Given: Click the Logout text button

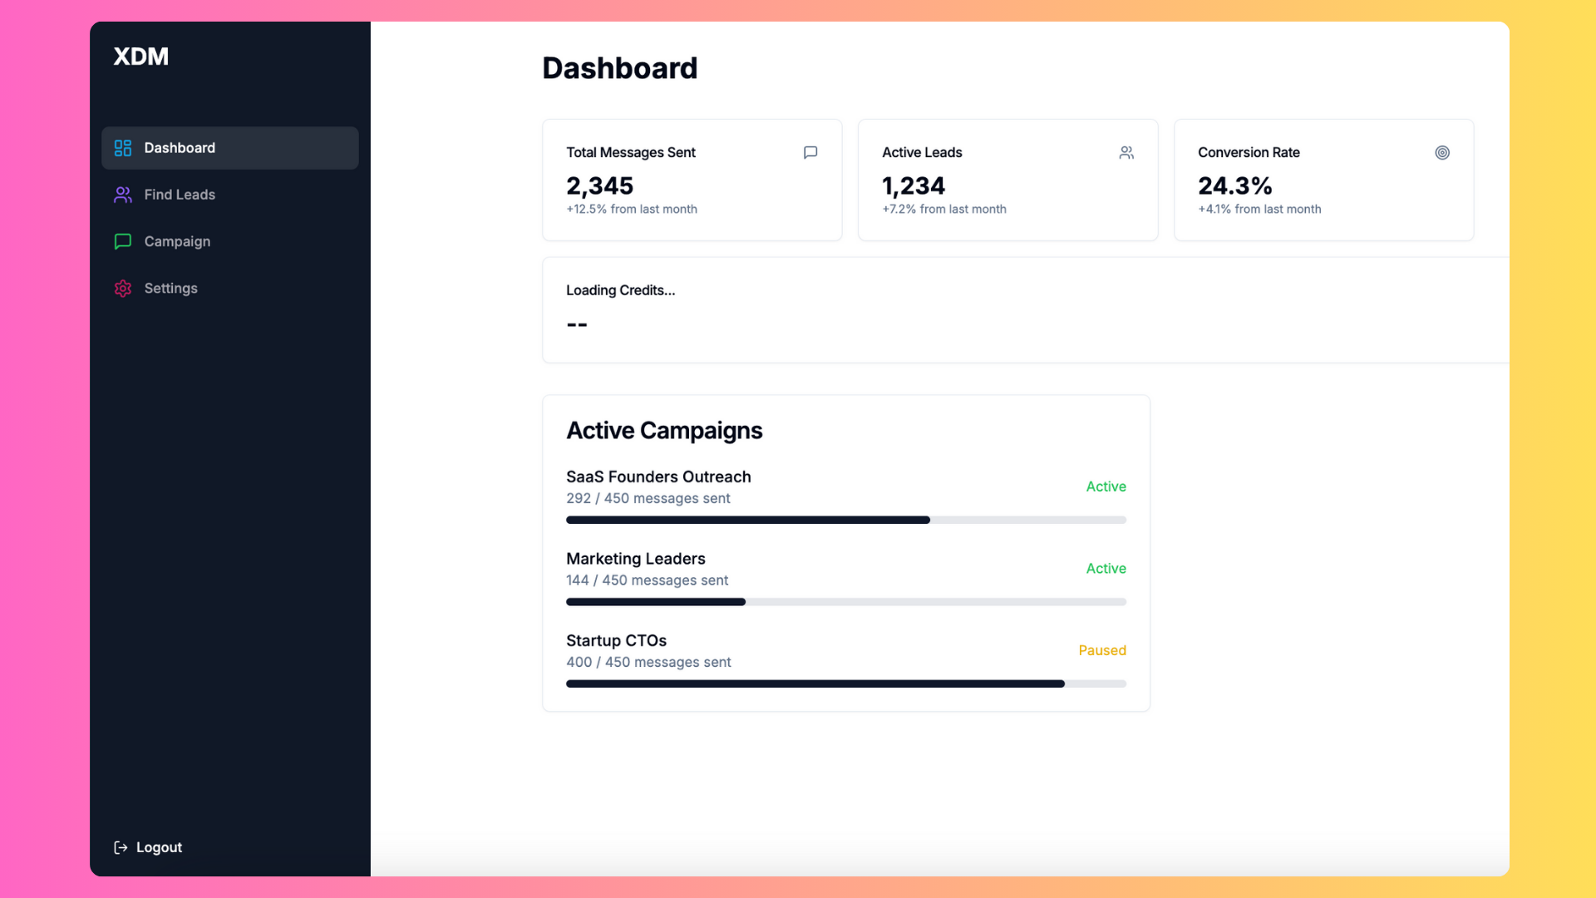Looking at the screenshot, I should pyautogui.click(x=159, y=847).
